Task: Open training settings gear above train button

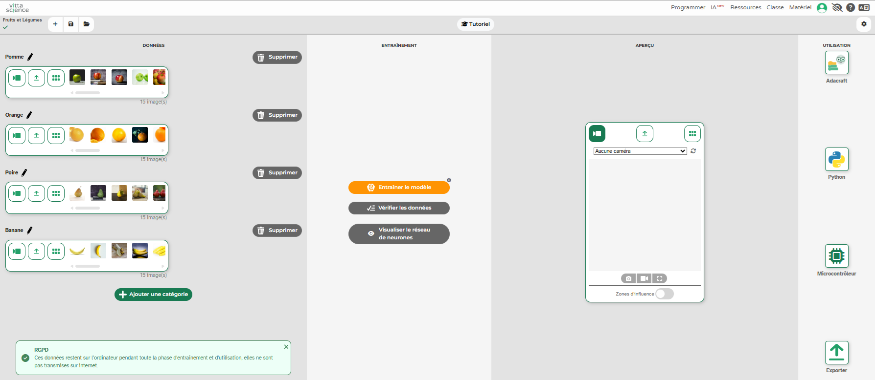Action: (x=449, y=180)
